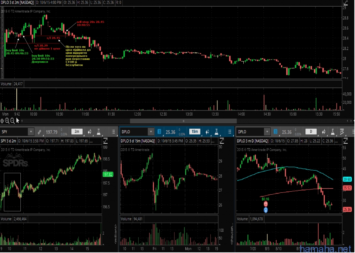Open chart style settings in the DPLO daily panel
The height and width of the screenshot is (253, 355).
click(x=324, y=132)
